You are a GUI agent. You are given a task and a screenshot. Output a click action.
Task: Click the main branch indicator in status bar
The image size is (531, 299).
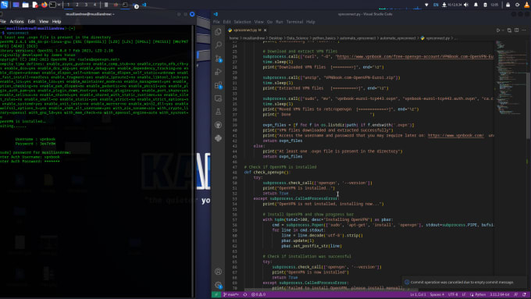(x=231, y=294)
